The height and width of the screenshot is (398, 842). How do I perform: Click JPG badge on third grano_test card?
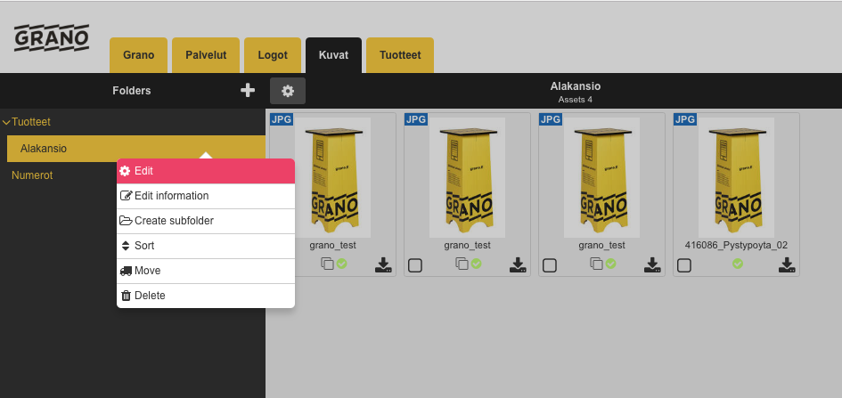[551, 119]
